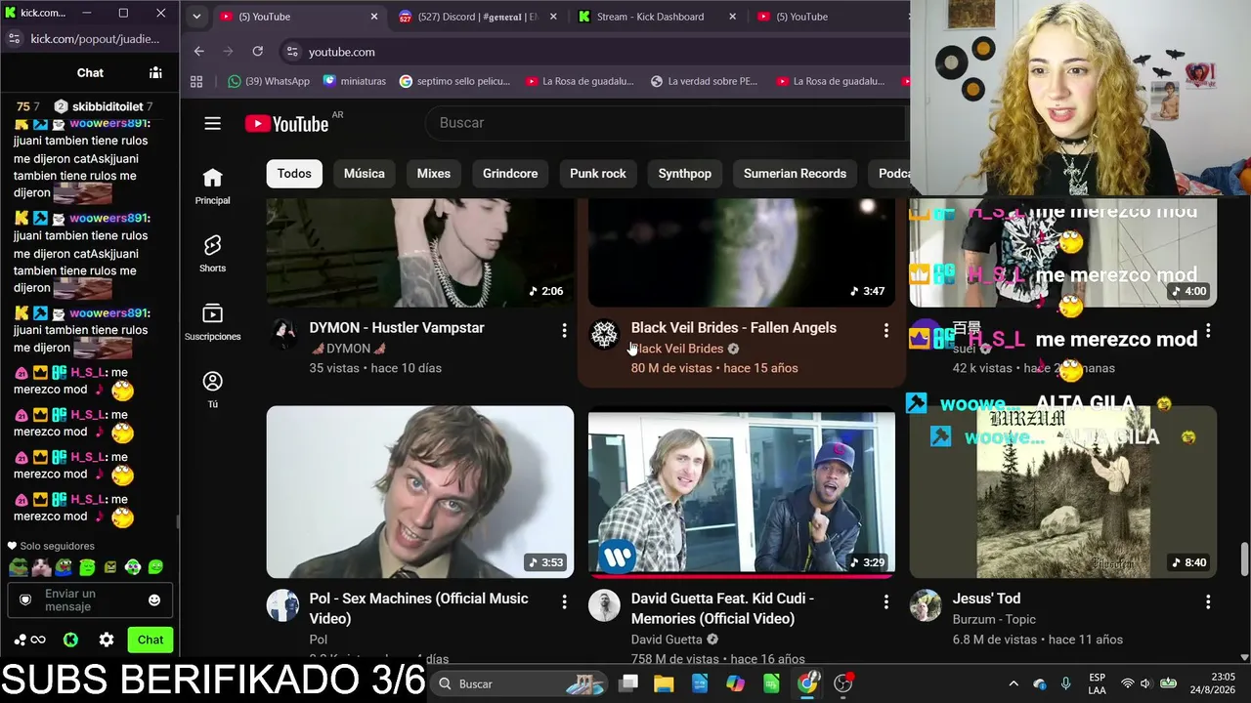The image size is (1251, 703).
Task: Open the Tú profile section in the sidebar
Action: tap(212, 390)
